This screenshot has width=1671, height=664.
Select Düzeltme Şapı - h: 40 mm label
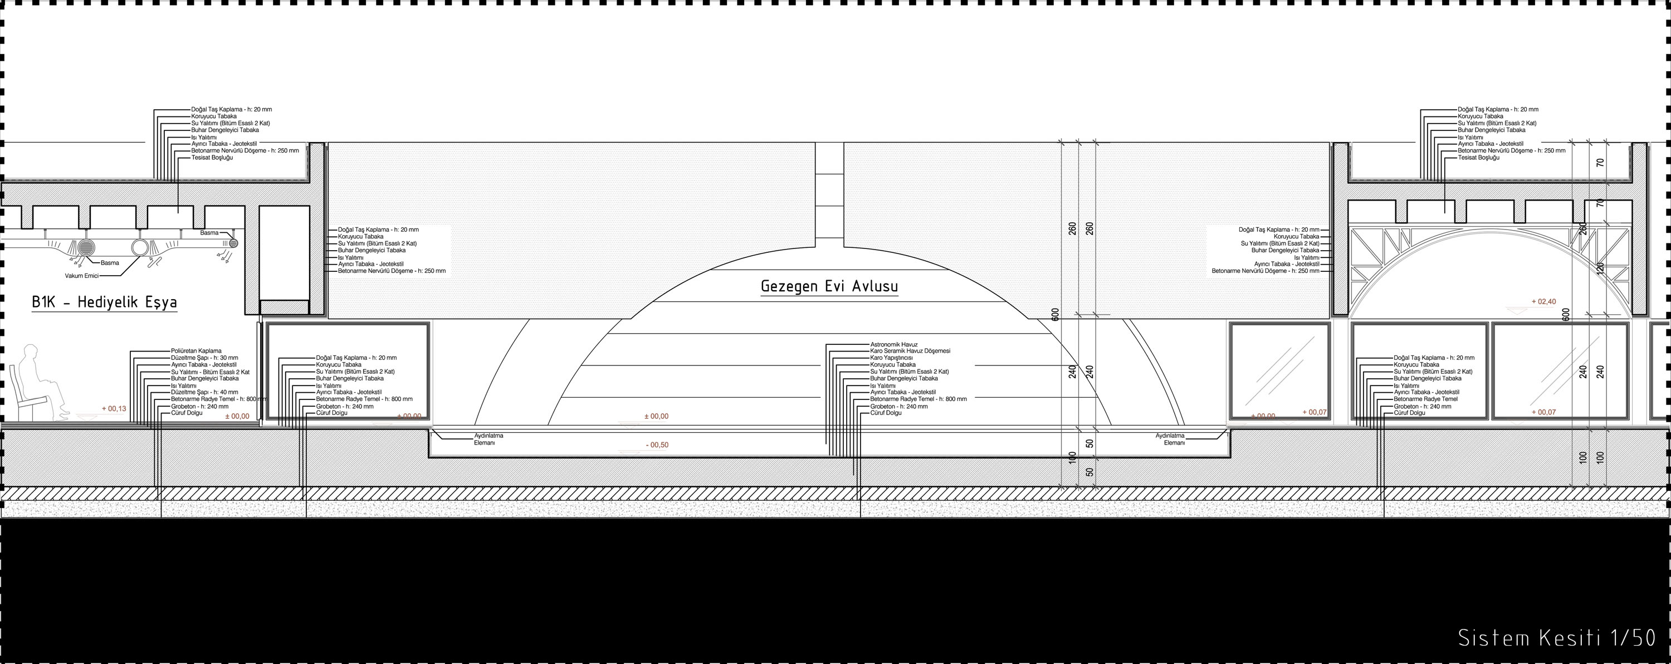(204, 392)
